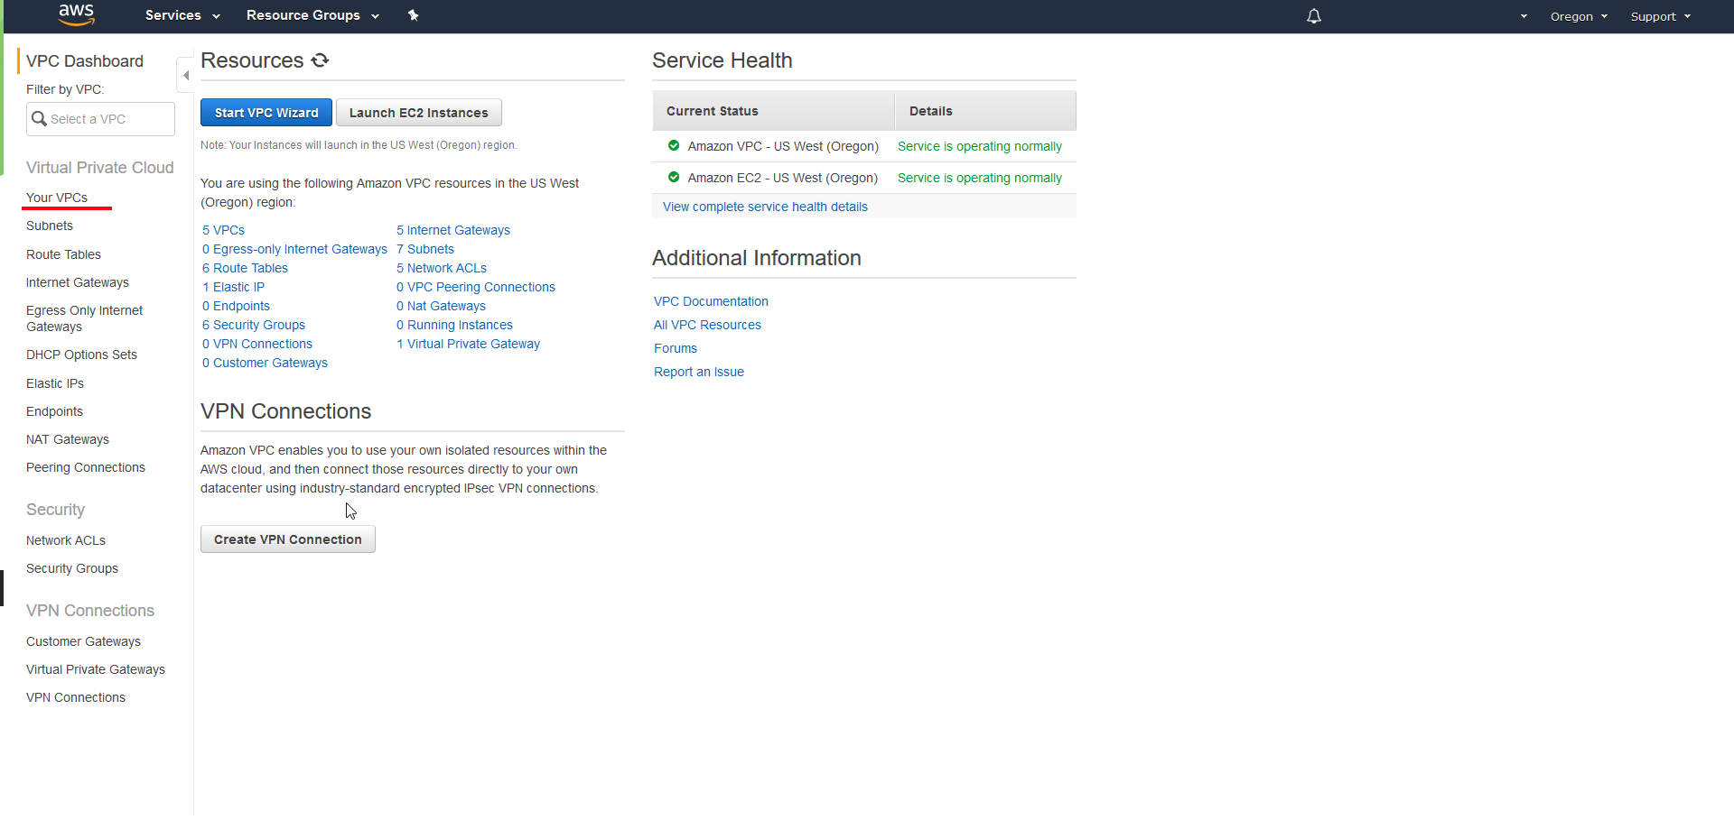Click the Create VPN Connection button
1734x820 pixels.
click(x=287, y=539)
